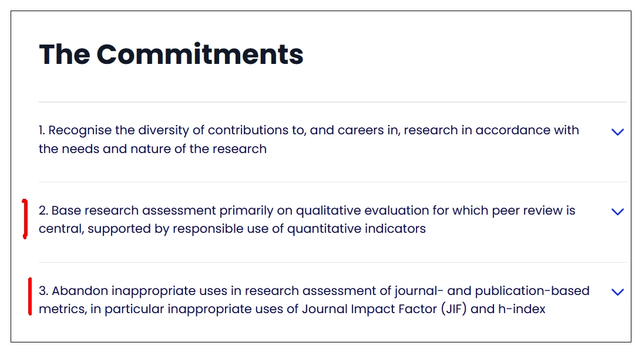
Task: Click the red mark beside commitment 2
Action: click(x=24, y=219)
